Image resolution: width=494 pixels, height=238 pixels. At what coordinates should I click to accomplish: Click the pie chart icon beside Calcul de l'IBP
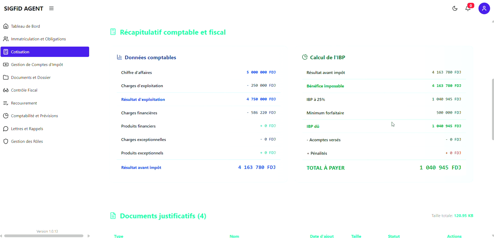point(305,57)
